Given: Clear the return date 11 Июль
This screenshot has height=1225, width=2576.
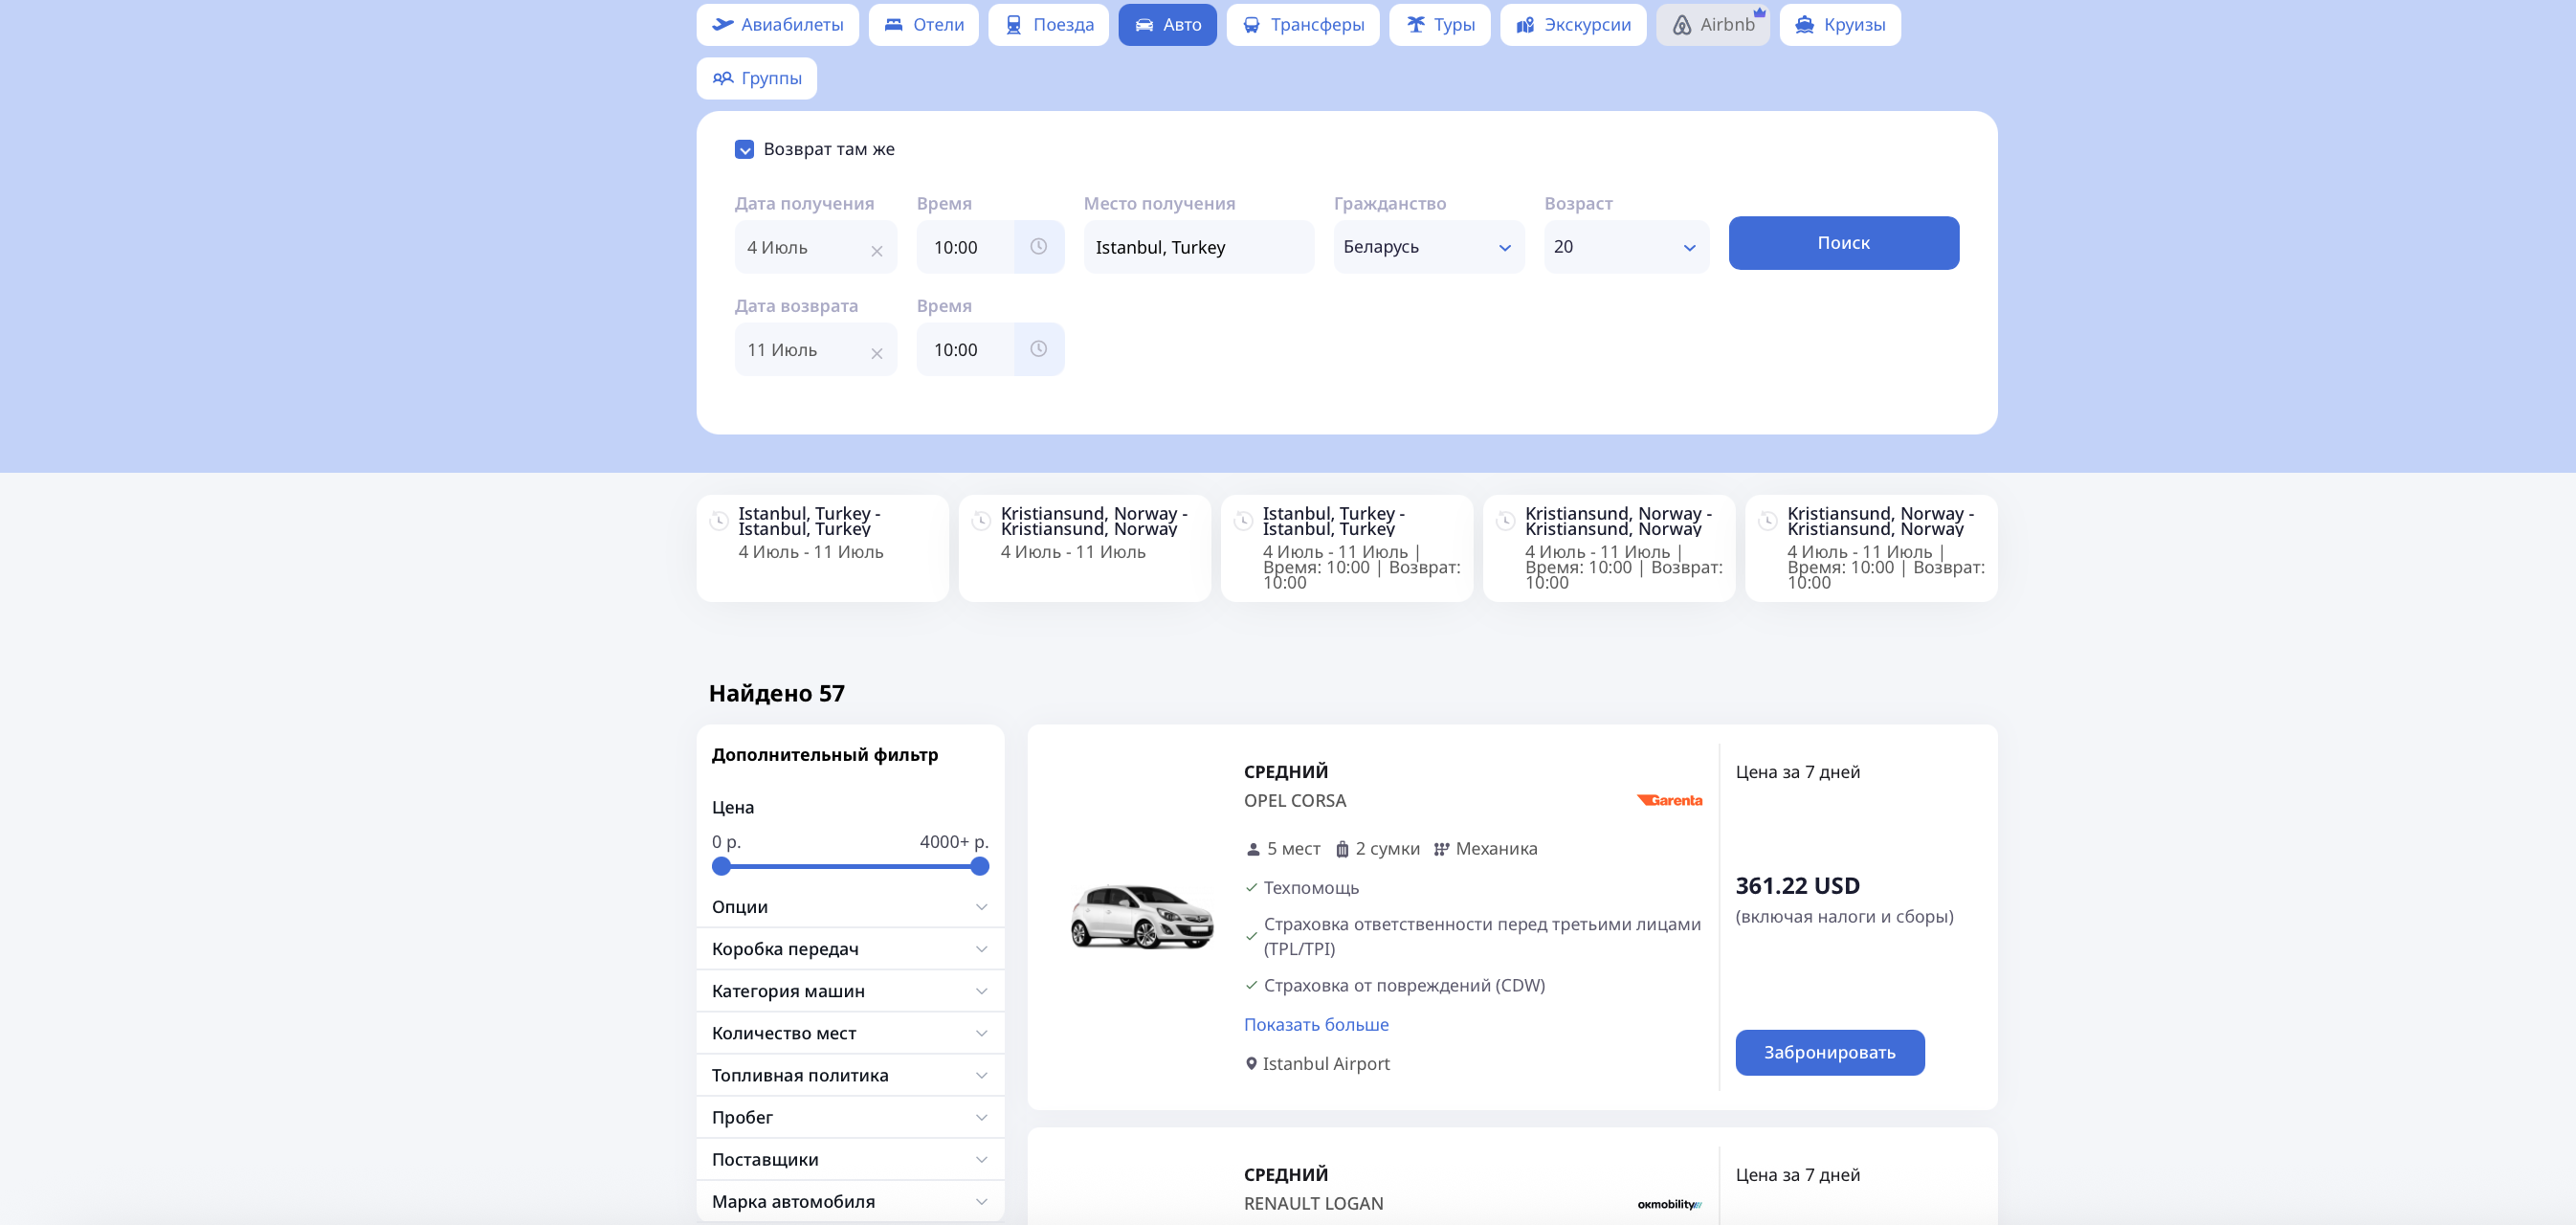Looking at the screenshot, I should (x=876, y=354).
